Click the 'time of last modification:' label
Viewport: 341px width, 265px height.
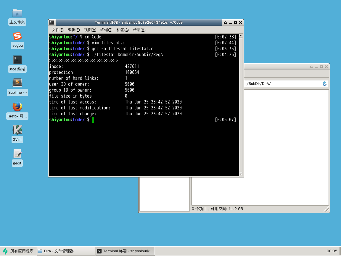click(x=80, y=108)
